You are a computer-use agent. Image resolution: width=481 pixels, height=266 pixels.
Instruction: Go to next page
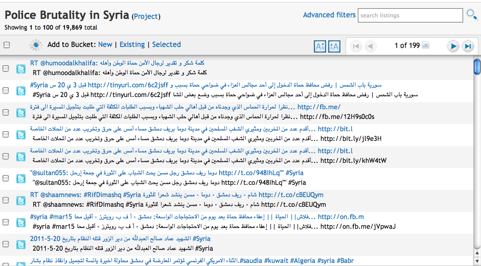(x=453, y=46)
